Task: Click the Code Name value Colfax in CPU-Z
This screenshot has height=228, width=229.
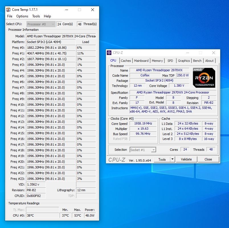Action: click(x=145, y=75)
